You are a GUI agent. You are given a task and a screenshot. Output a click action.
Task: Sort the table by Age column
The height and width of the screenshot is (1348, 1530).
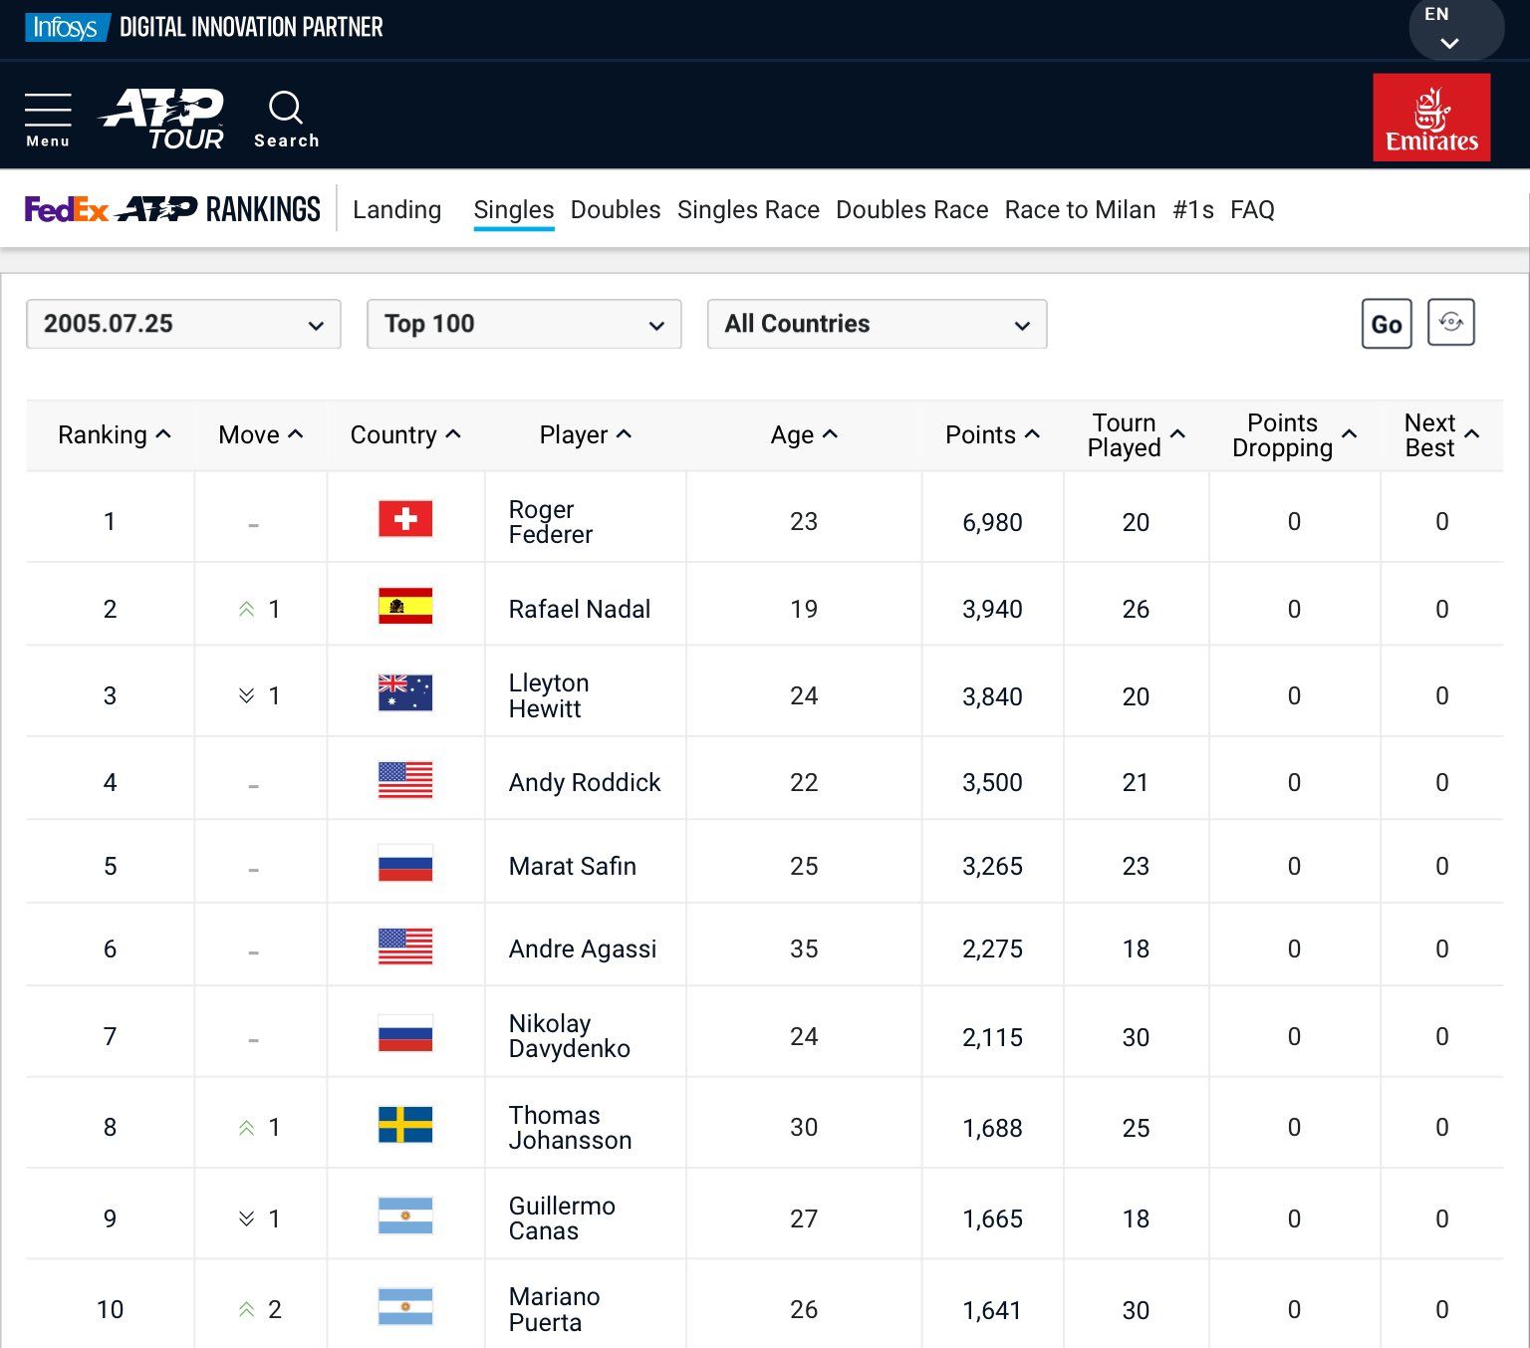click(803, 435)
